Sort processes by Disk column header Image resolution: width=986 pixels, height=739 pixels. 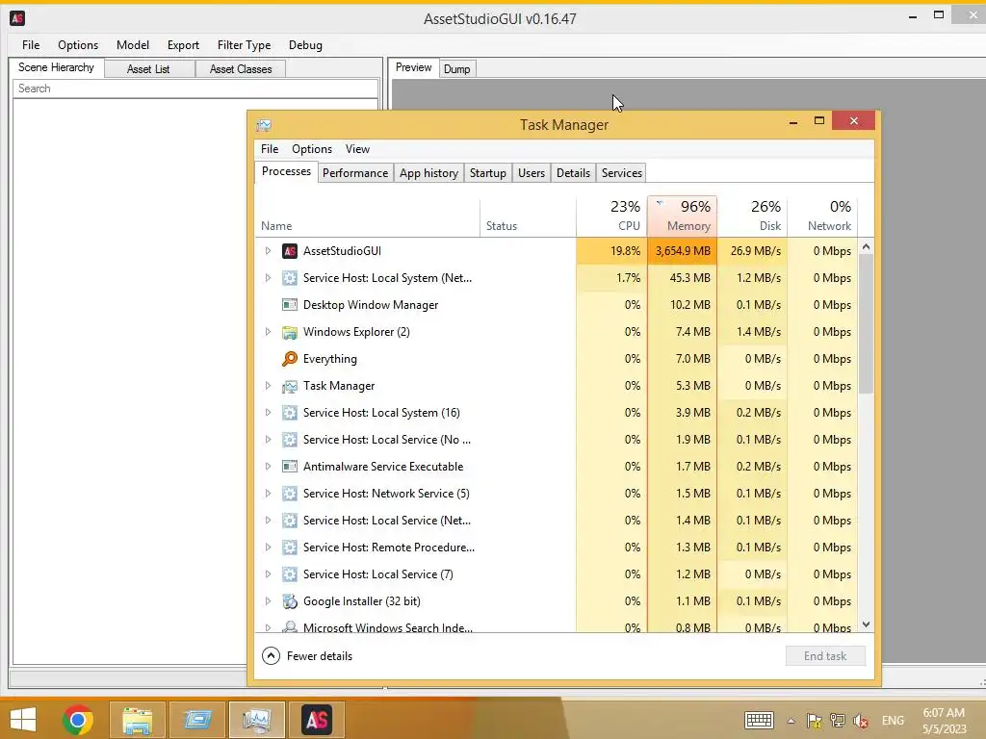[753, 216]
